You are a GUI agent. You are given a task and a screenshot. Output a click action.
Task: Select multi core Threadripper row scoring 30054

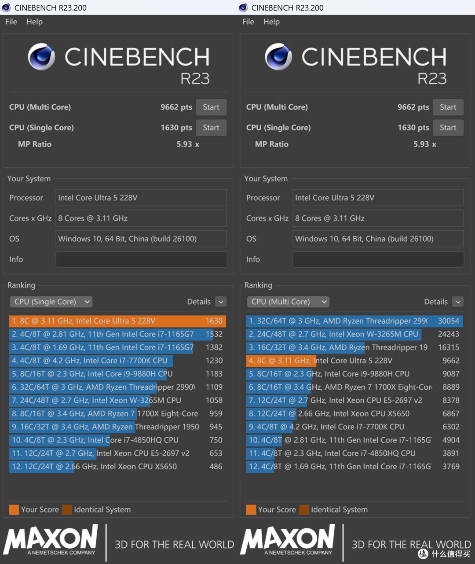(354, 321)
